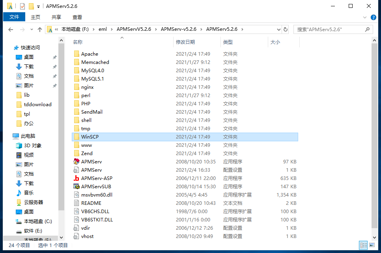
Task: Go back to previous folder
Action: tap(11, 30)
